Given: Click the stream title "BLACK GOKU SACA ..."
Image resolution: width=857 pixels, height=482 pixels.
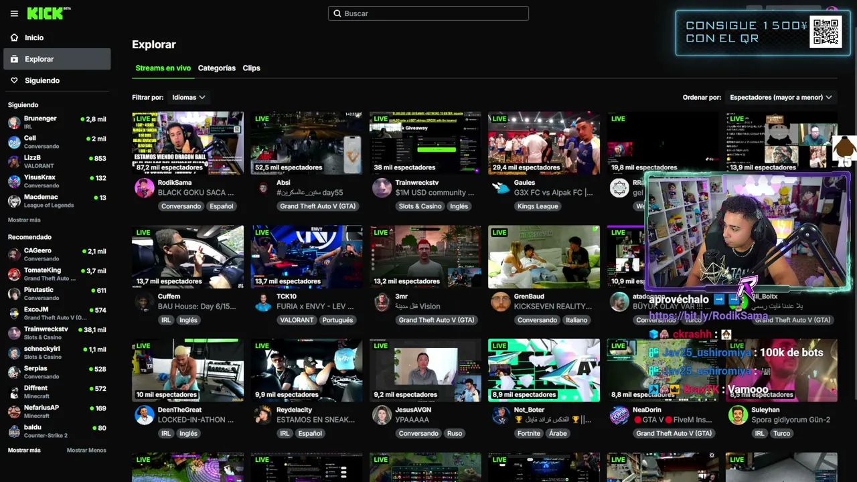Looking at the screenshot, I should (196, 193).
